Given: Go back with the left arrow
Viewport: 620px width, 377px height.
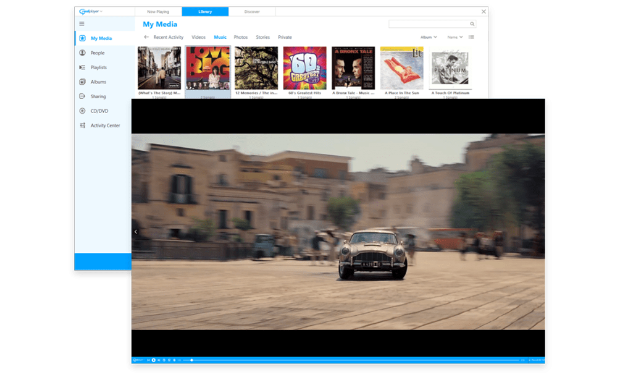Looking at the screenshot, I should pyautogui.click(x=146, y=37).
